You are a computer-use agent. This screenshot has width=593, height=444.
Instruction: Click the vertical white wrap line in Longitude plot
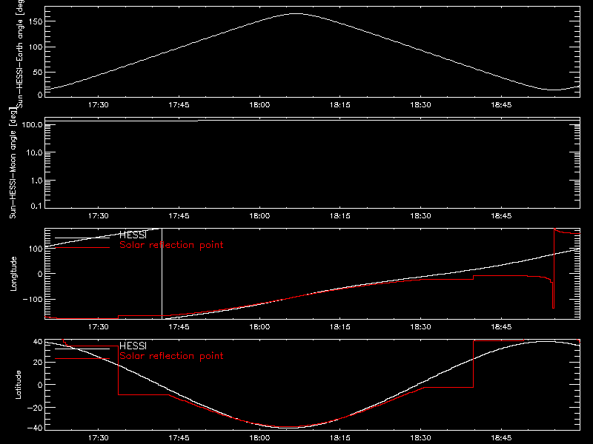tap(162, 274)
